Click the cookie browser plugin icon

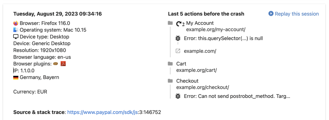56,64
